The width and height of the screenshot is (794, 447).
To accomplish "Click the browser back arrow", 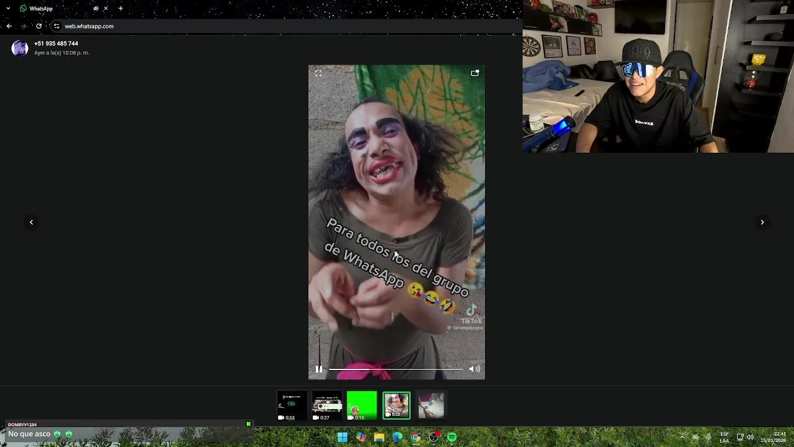I will coord(9,26).
